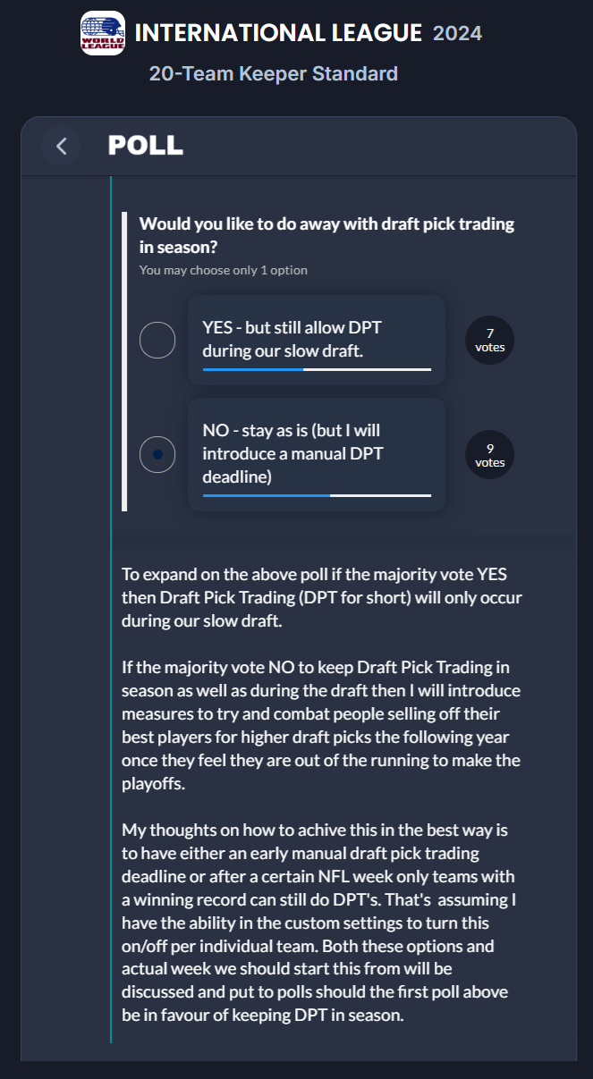The height and width of the screenshot is (1079, 593).
Task: Click the NO option vote progress bar
Action: pos(317,495)
